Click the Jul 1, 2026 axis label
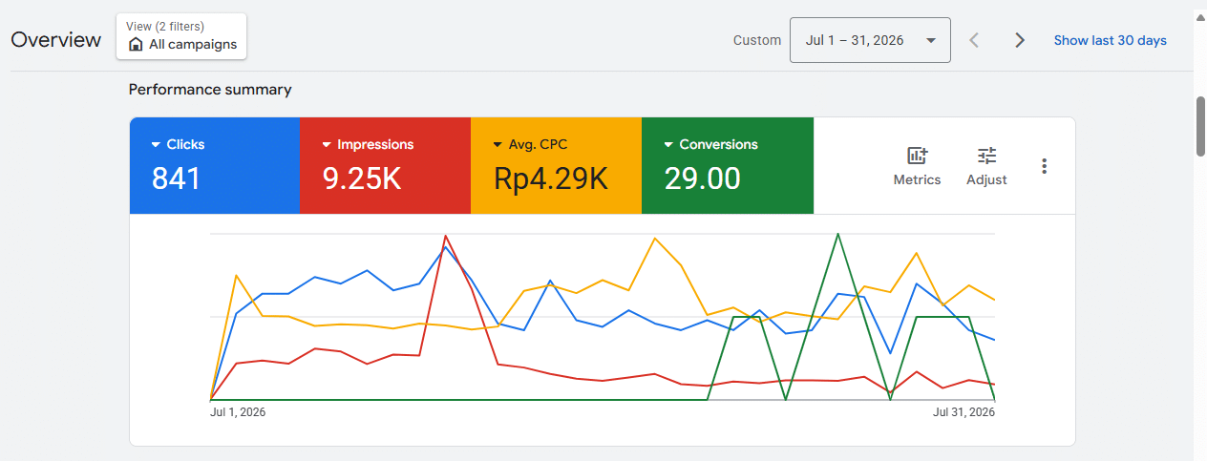Screen dimensions: 1207x461 pyautogui.click(x=238, y=412)
